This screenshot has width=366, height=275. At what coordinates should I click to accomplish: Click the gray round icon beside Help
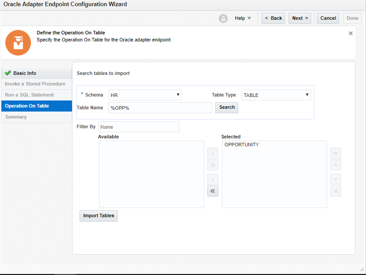(223, 19)
